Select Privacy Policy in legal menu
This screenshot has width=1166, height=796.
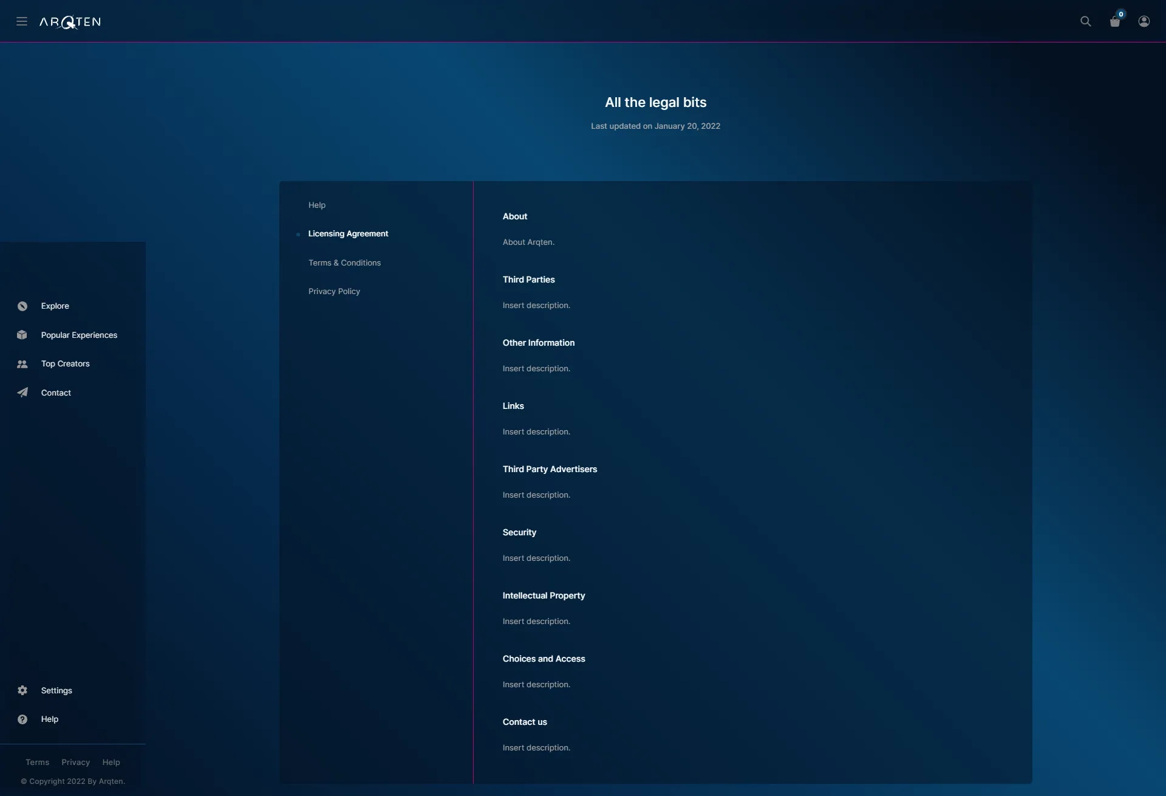(334, 291)
